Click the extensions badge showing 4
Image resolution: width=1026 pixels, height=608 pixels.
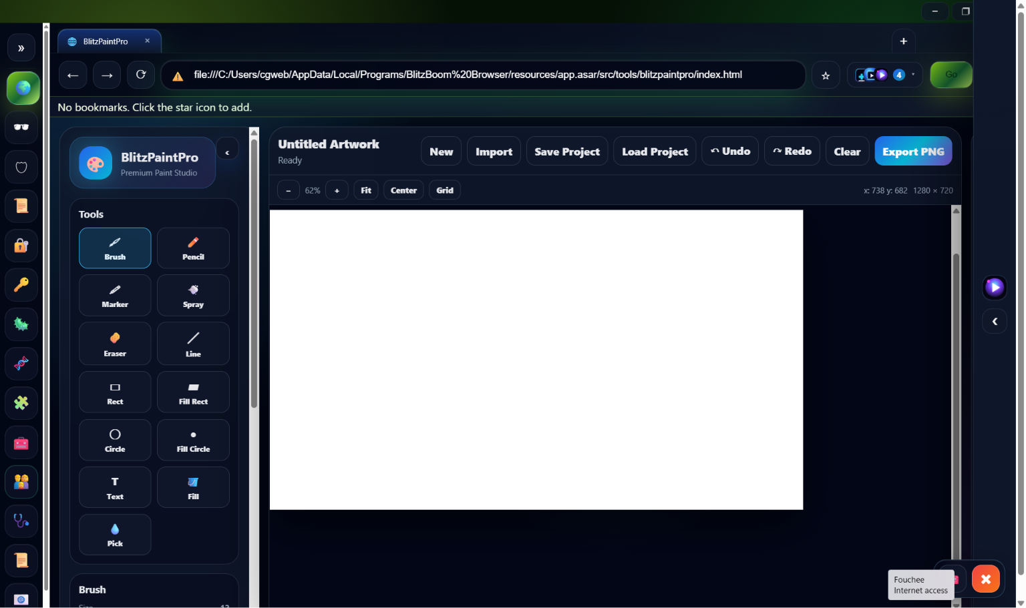899,75
